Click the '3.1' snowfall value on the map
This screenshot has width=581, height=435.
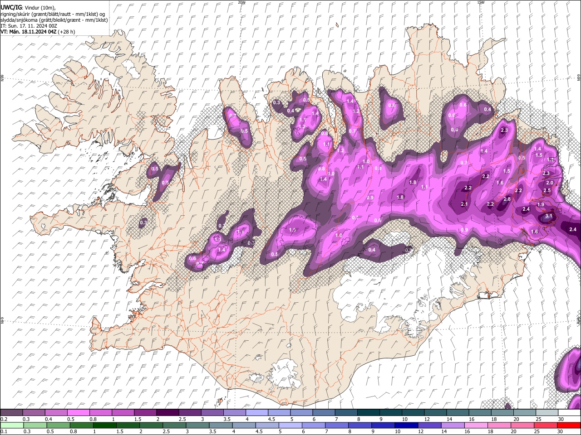pyautogui.click(x=548, y=216)
